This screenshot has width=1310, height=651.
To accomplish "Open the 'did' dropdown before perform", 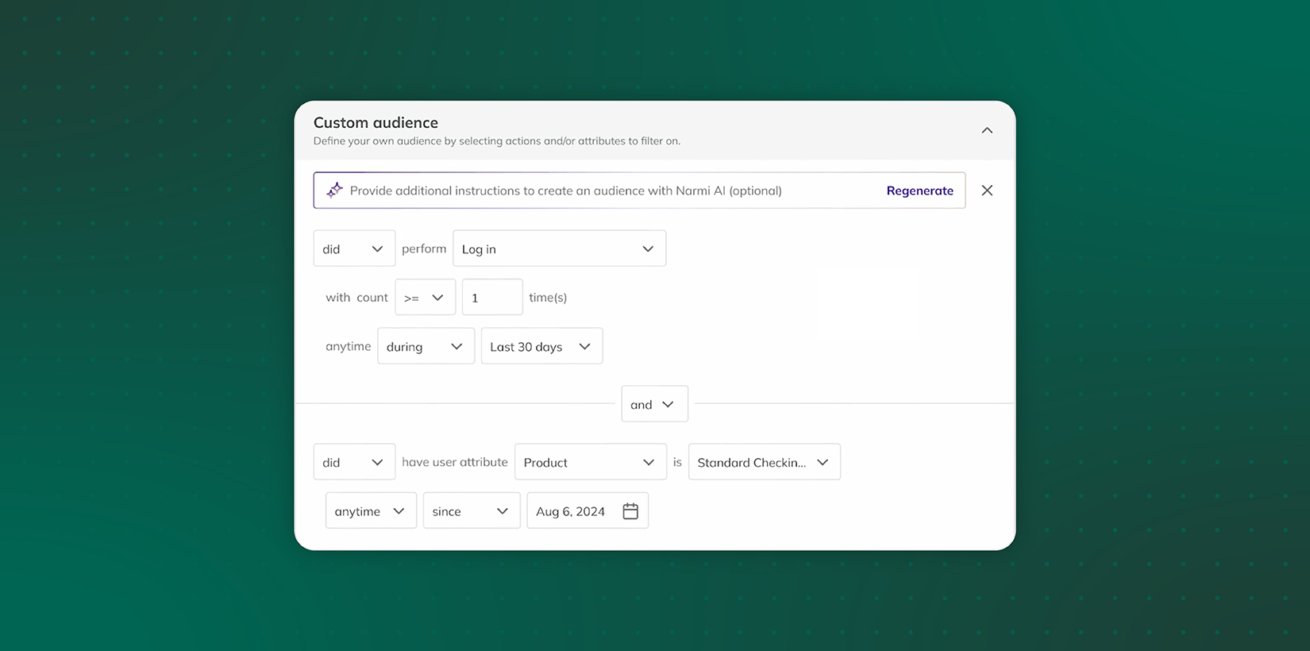I will tap(354, 248).
